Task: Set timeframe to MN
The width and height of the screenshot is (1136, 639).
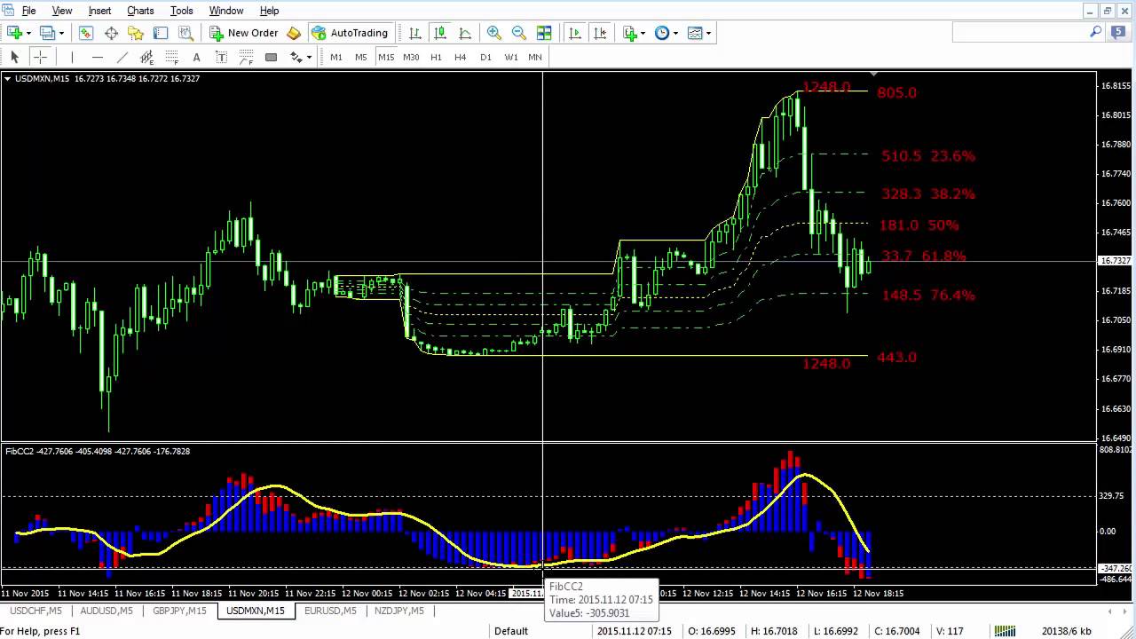Action: 535,57
